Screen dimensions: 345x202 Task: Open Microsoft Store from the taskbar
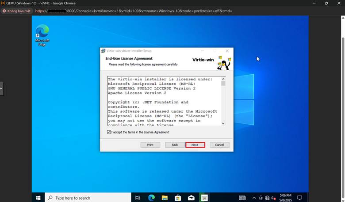point(178,198)
